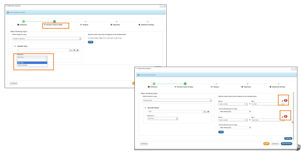Select User Input option in DataSource list
This screenshot has height=152, width=301.
click(x=32, y=63)
